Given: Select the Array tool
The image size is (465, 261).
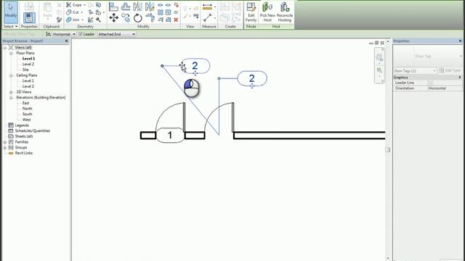Looking at the screenshot, I should tap(161, 12).
